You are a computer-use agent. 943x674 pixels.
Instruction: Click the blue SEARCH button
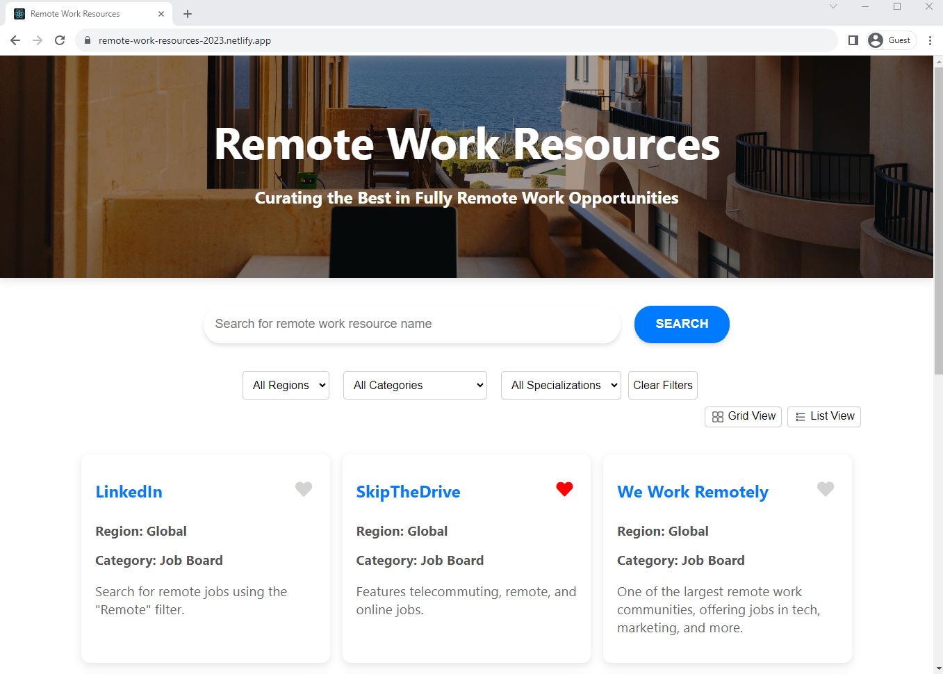click(x=682, y=324)
